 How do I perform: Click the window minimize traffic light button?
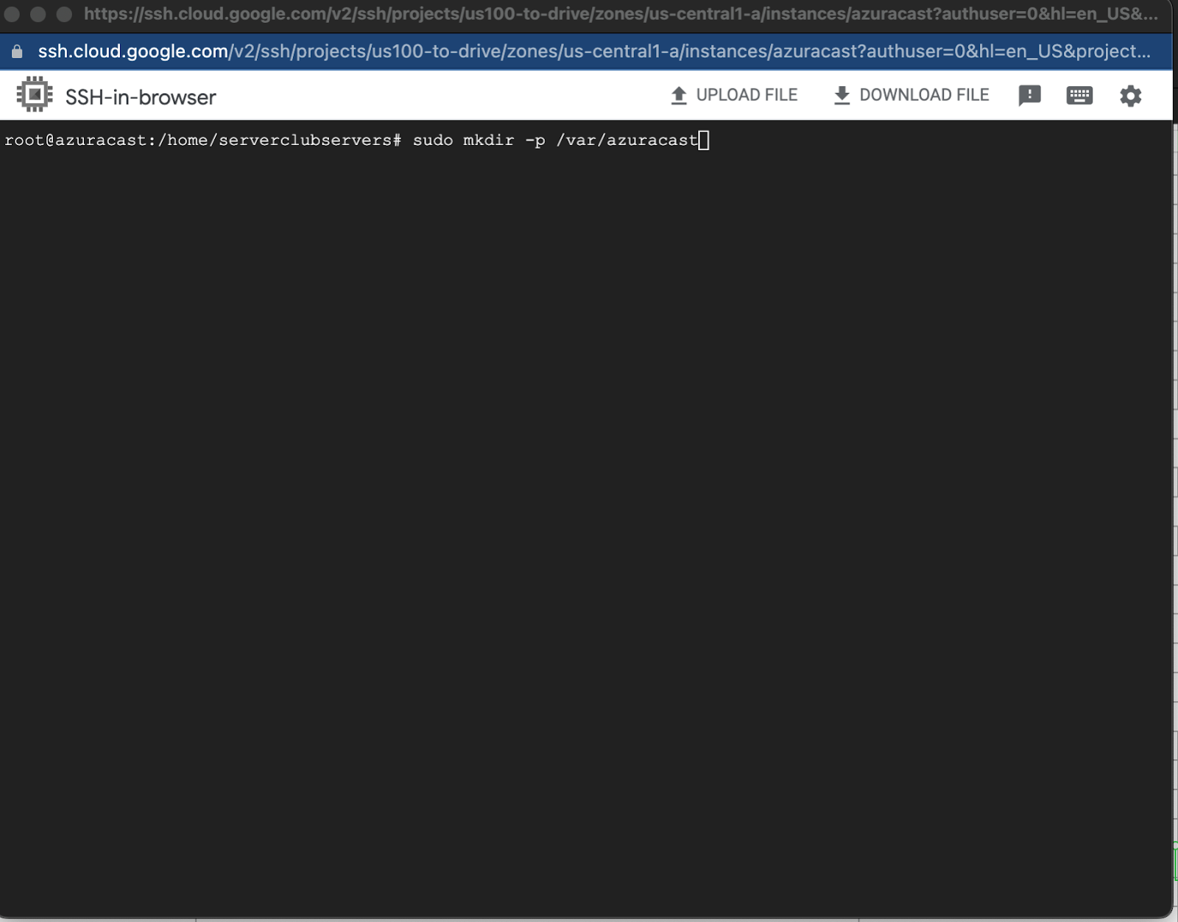pos(38,14)
